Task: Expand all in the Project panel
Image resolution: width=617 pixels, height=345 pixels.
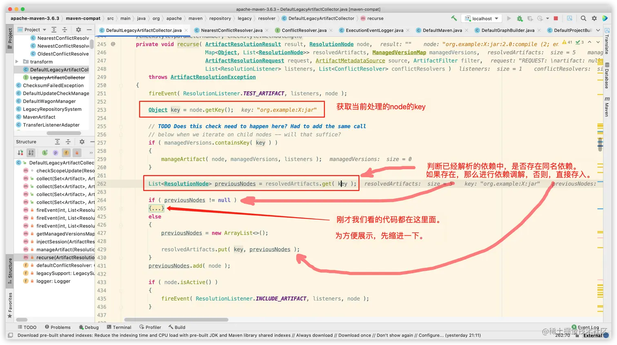Action: [x=54, y=30]
